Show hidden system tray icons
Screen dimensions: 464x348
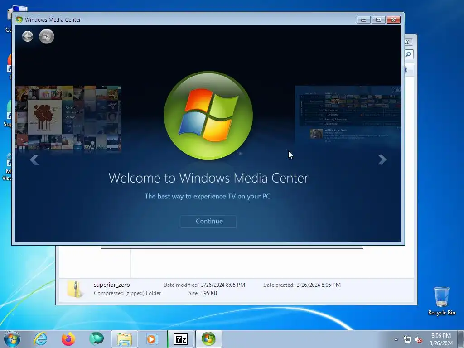pyautogui.click(x=396, y=339)
